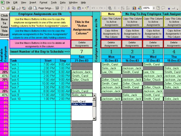The height and width of the screenshot is (136, 181).
Task: Click Lee, Chi in the Mon column
Action: 111,72
